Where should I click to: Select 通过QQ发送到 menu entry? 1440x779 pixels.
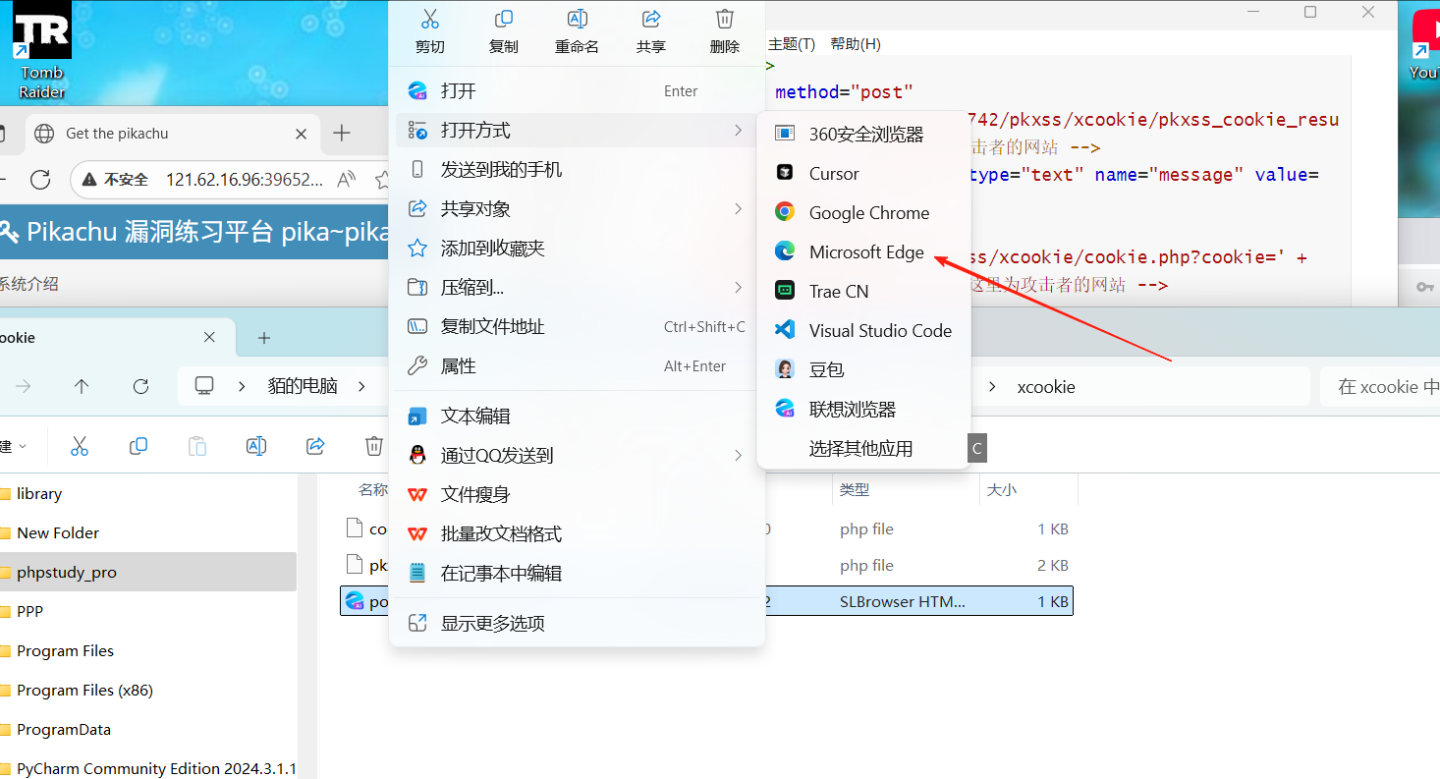[x=577, y=455]
